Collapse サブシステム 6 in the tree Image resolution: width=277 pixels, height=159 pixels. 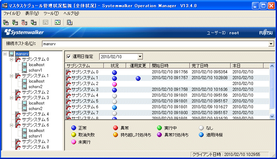point(11,125)
